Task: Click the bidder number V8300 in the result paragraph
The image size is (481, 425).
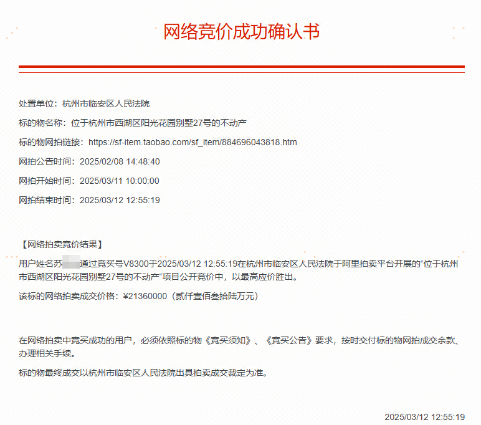Action: (x=136, y=264)
